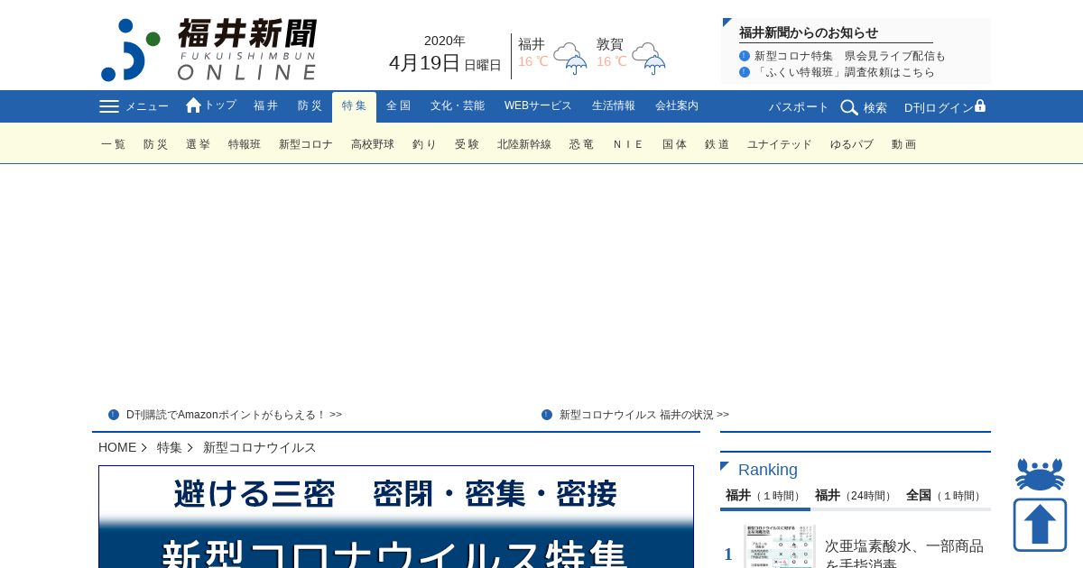This screenshot has width=1083, height=568.
Task: Open the 鉄道 sub-menu item
Action: (717, 144)
